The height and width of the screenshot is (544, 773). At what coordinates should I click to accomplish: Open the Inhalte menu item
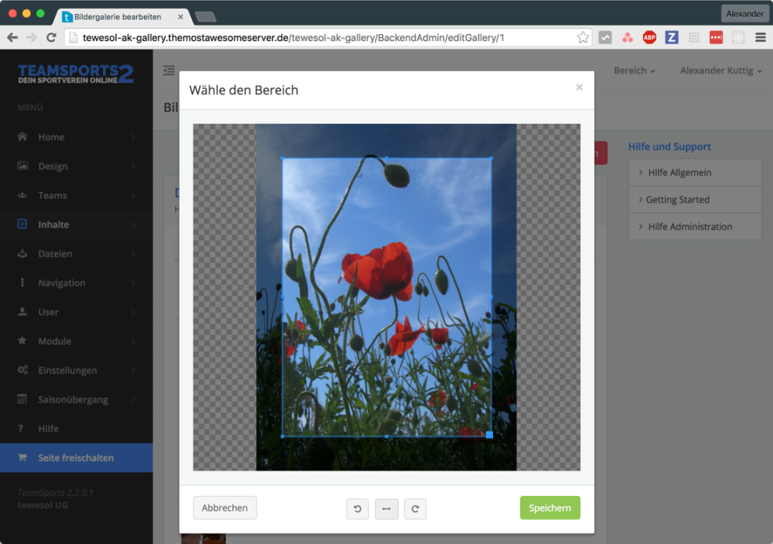point(77,224)
